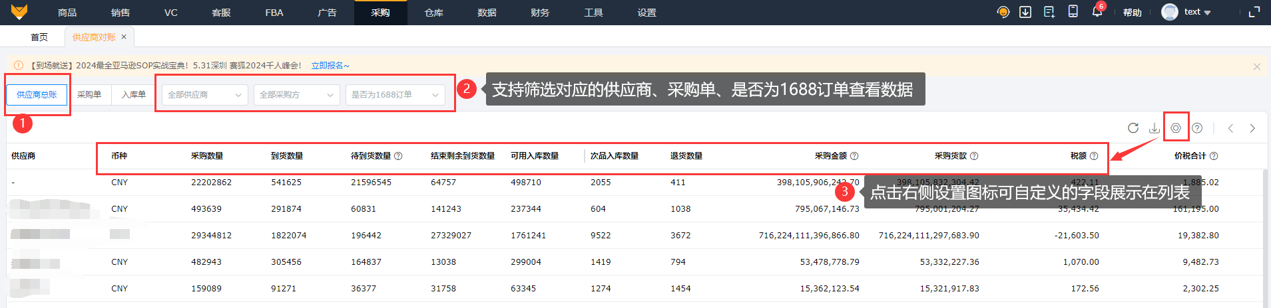Click the 次品入库数量 column header
1271x308 pixels.
point(615,156)
